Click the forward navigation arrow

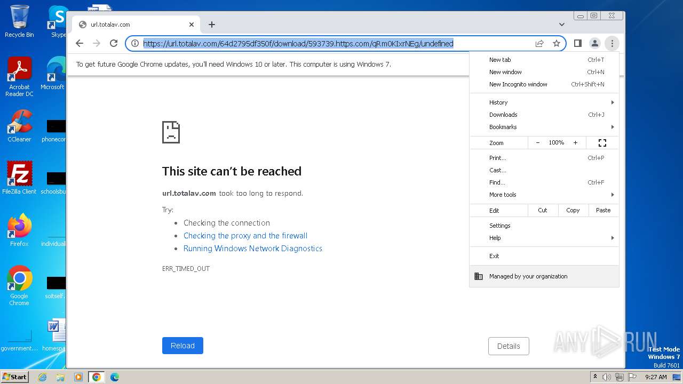97,43
